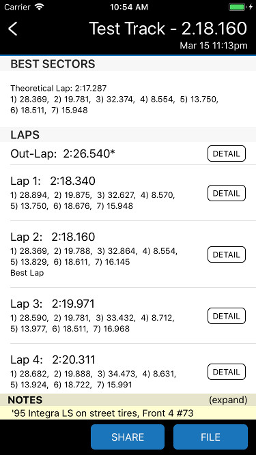This screenshot has height=455, width=256.
Task: Open DETAIL for Lap 1
Action: 227,193
